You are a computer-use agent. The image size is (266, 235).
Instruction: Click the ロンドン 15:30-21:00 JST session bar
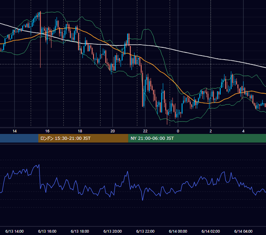click(83, 138)
